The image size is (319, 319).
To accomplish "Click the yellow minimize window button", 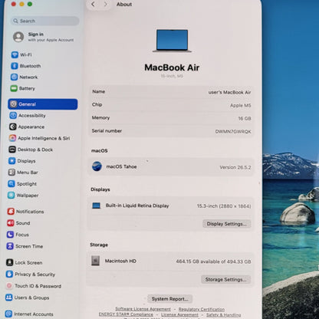I will click(x=21, y=4).
